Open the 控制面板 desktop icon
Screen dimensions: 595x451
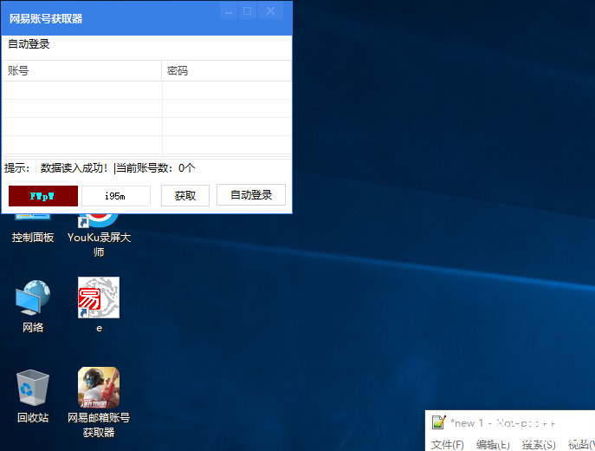(33, 228)
